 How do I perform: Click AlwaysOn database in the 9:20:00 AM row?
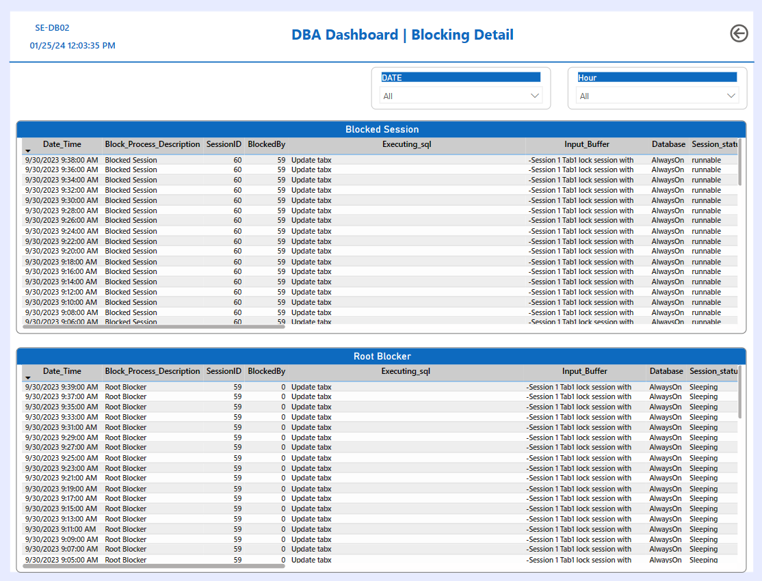(668, 251)
